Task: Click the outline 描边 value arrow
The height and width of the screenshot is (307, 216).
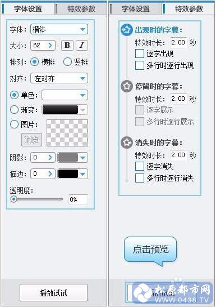Action: pyautogui.click(x=50, y=174)
